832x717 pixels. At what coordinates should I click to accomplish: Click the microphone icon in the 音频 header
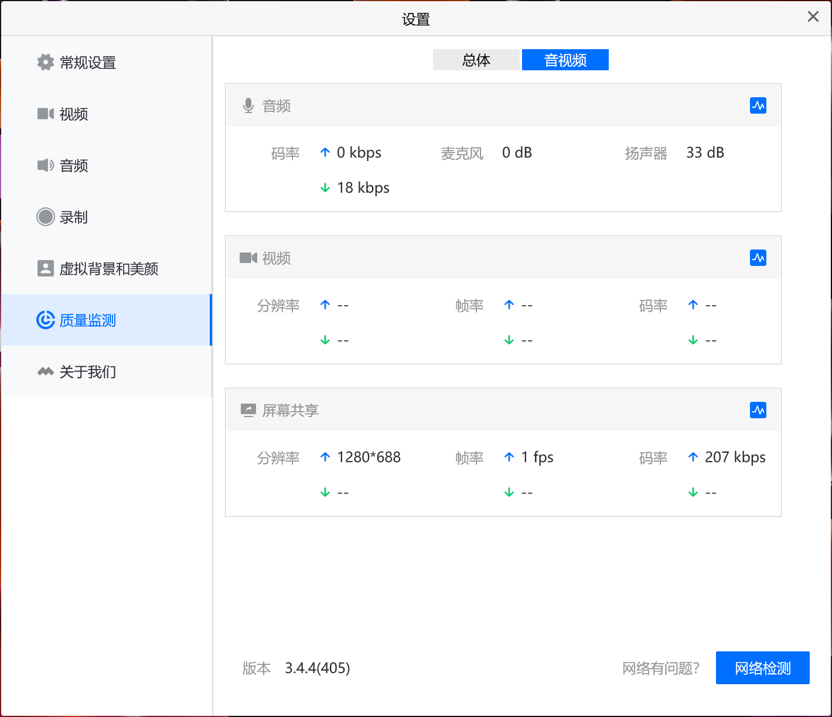(248, 105)
